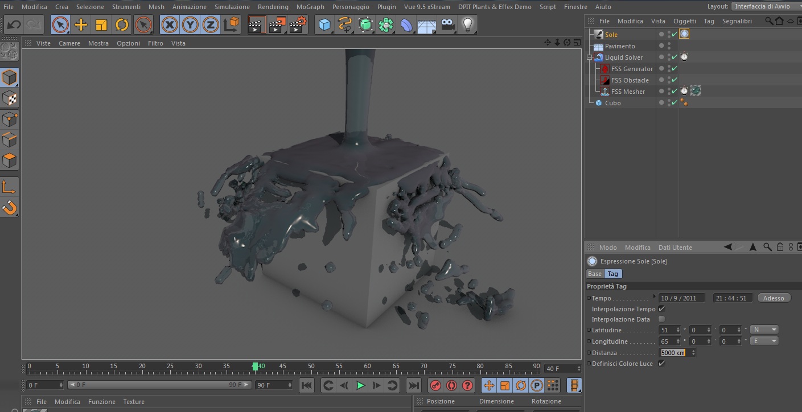Image resolution: width=802 pixels, height=412 pixels.
Task: Switch to the Base tab
Action: click(595, 274)
